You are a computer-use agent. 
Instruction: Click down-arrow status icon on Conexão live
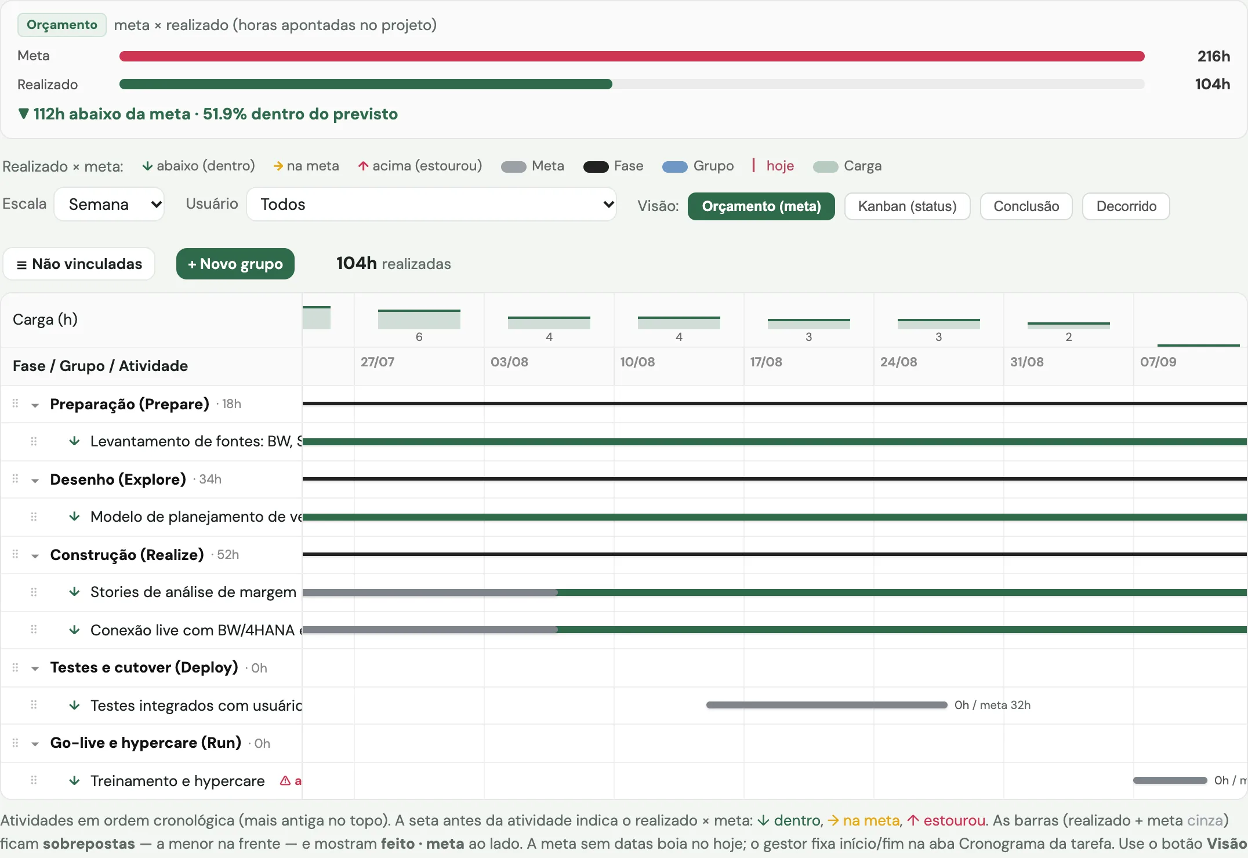point(74,630)
